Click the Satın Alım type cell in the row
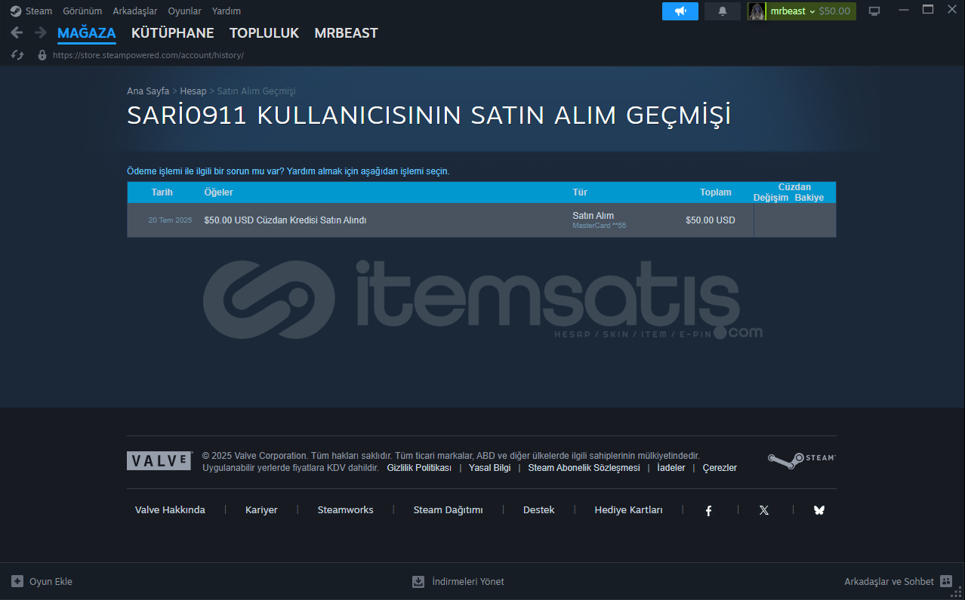The width and height of the screenshot is (965, 600). coord(593,216)
